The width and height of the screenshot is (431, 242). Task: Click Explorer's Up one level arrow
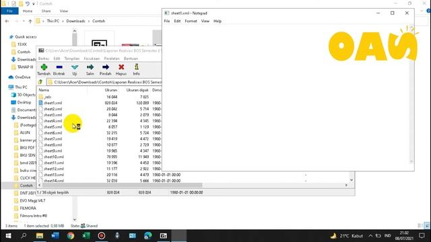pyautogui.click(x=30, y=21)
